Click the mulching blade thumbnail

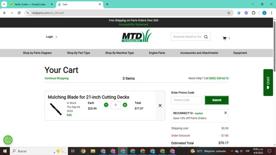pos(56,109)
